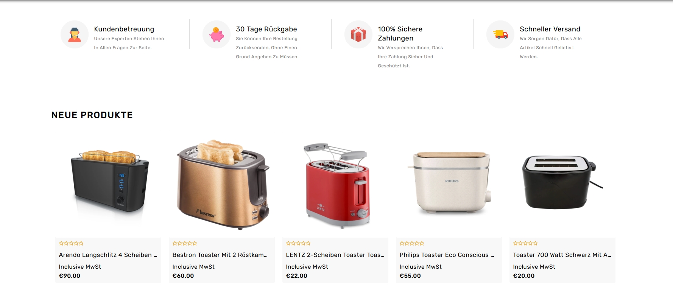Click the delivery truck icon

click(500, 34)
